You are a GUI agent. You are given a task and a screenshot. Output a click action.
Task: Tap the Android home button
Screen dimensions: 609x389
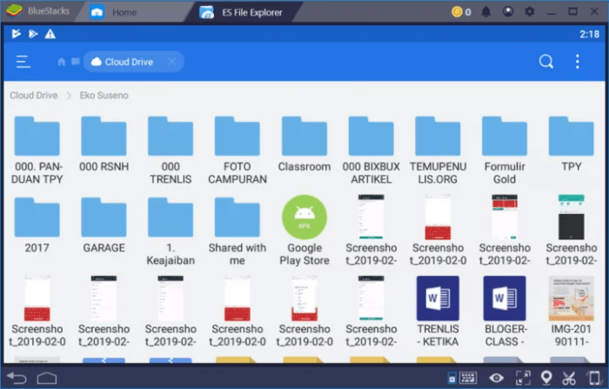click(x=47, y=378)
